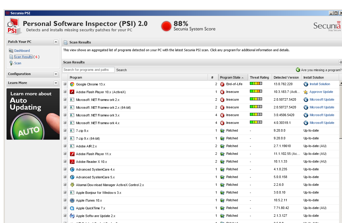This screenshot has width=342, height=223.
Task: Click the Apple iTunes 10.x icon
Action: click(72, 200)
